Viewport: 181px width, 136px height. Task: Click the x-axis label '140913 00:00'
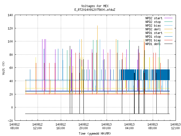pos(106,126)
